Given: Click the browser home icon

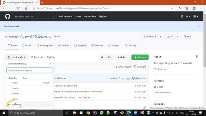Looking at the screenshot, I should (x=26, y=8).
